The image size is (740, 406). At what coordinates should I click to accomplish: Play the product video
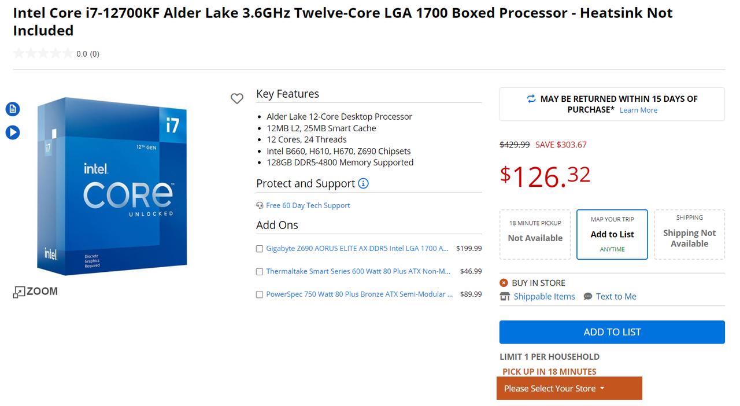pos(12,132)
